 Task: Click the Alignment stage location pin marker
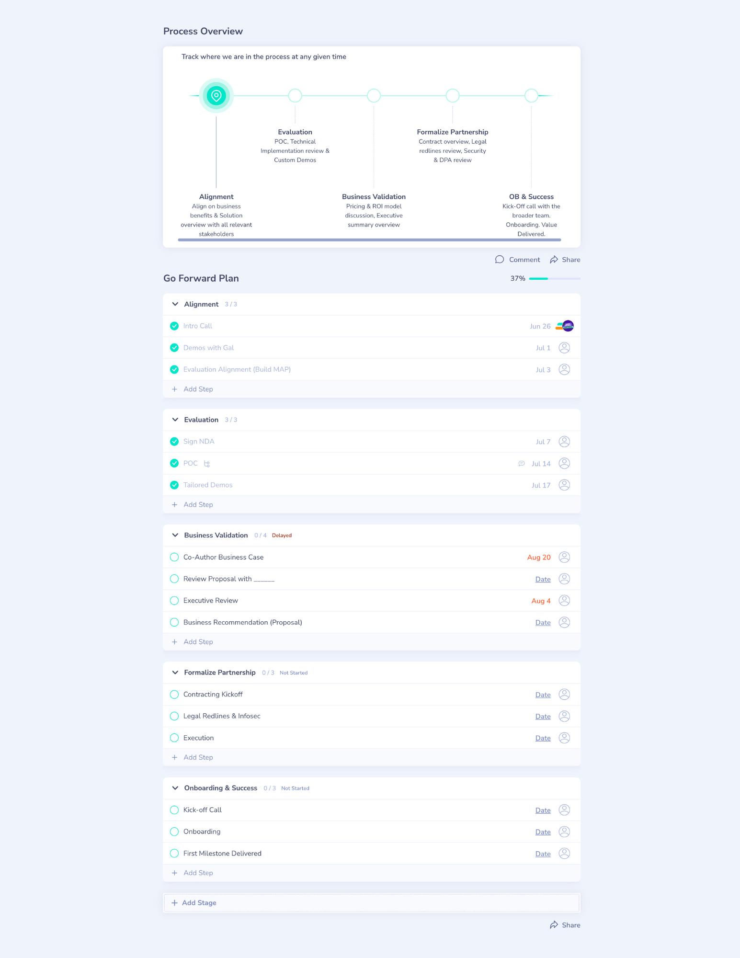[x=216, y=96]
